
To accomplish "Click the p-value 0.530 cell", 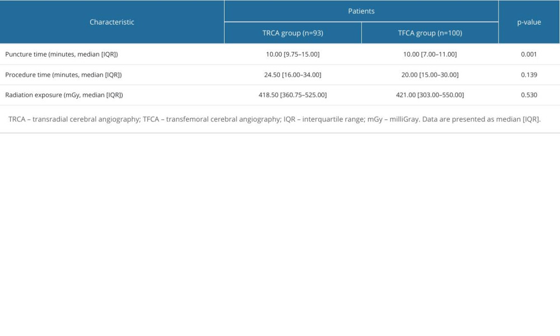I will point(529,95).
